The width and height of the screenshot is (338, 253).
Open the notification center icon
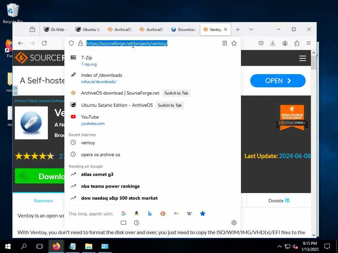pos(327,246)
